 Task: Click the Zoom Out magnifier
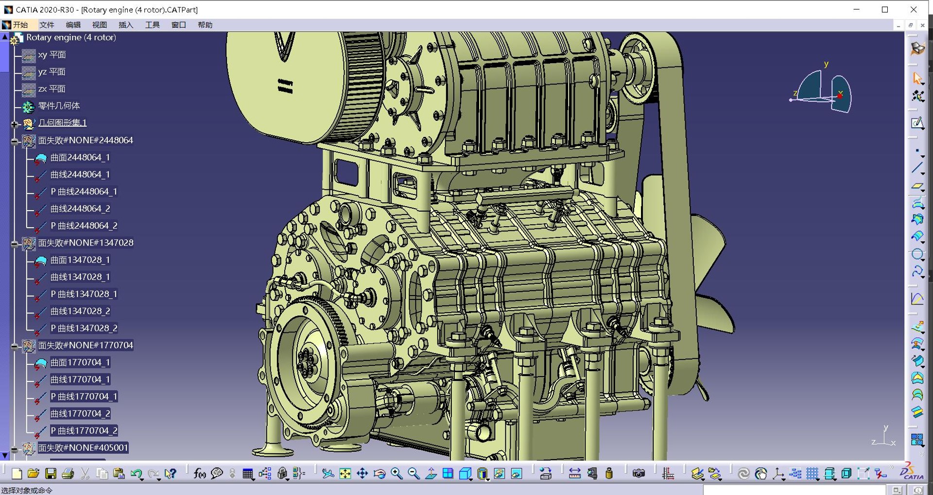(414, 474)
